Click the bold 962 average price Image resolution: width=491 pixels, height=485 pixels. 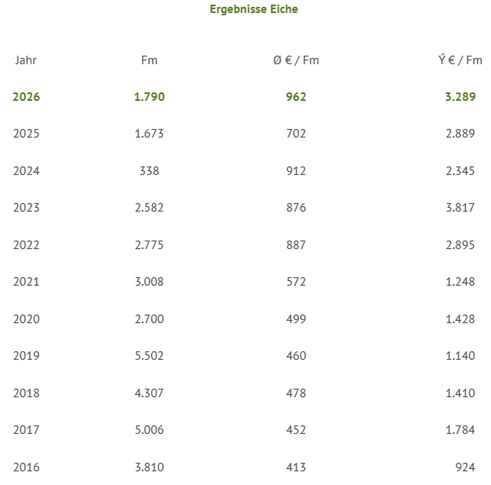pos(296,97)
